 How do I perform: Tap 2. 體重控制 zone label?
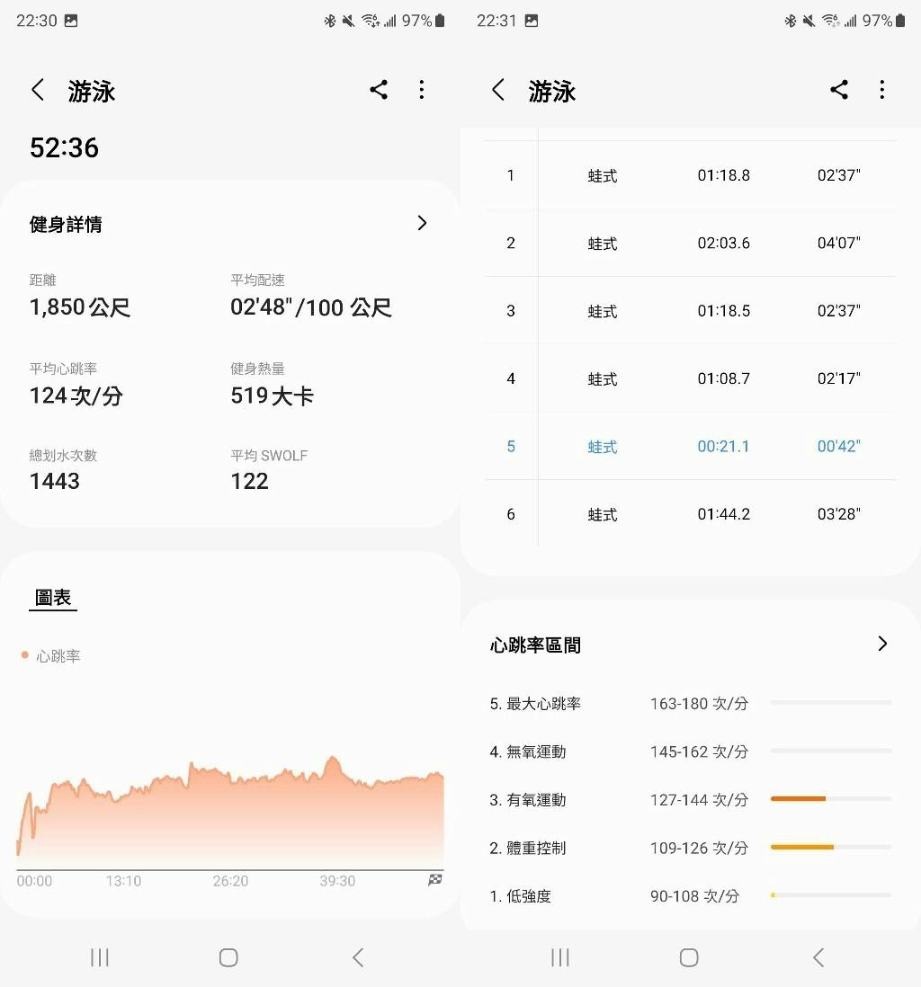(x=528, y=848)
